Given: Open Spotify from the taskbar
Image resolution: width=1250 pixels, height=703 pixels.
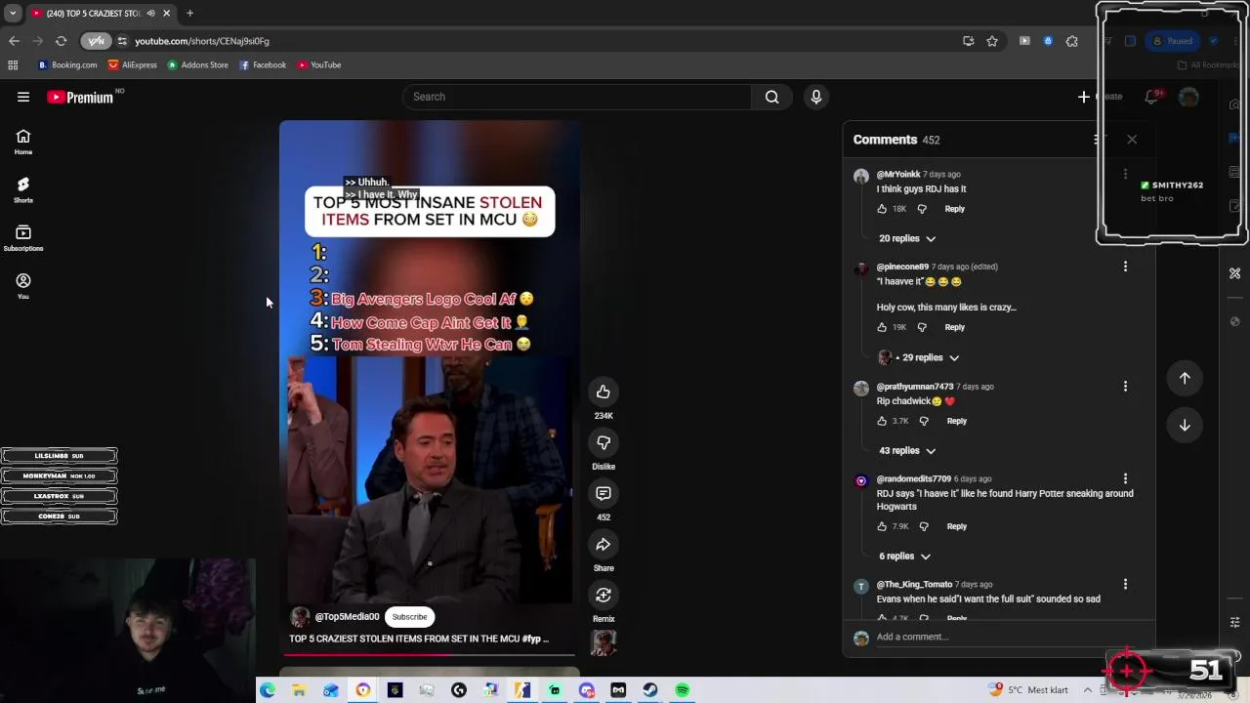Looking at the screenshot, I should (683, 690).
